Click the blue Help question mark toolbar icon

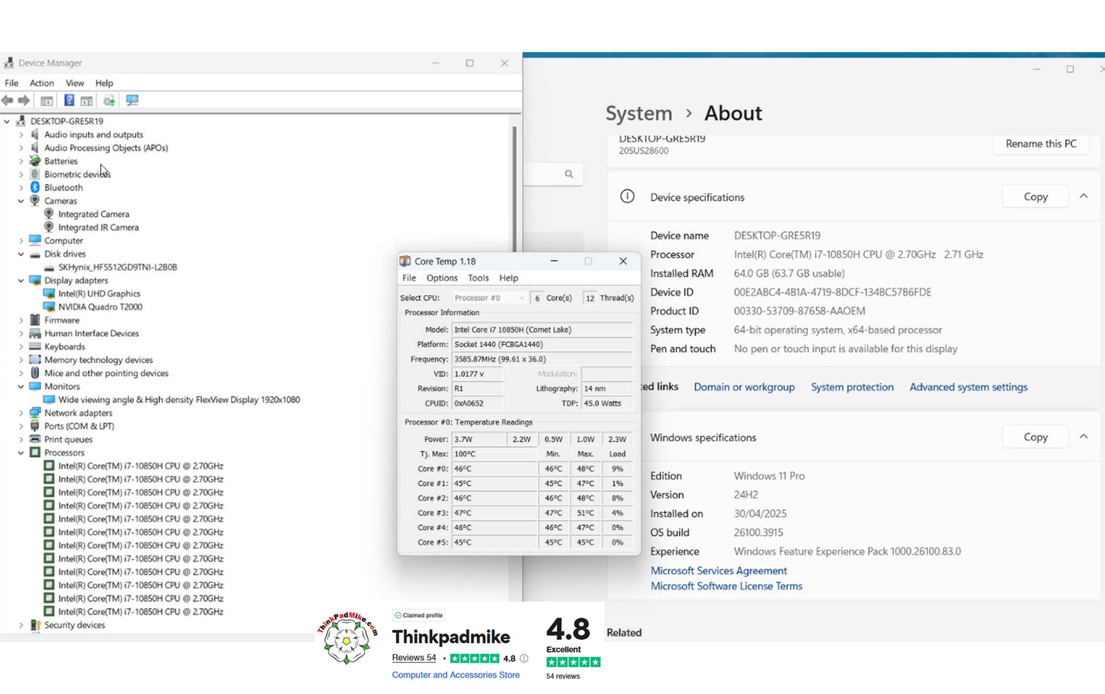69,101
